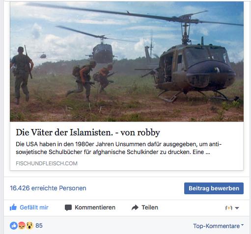
Task: Click the FISCHUNDFLEISCH.COM domain link
Action: (x=47, y=163)
